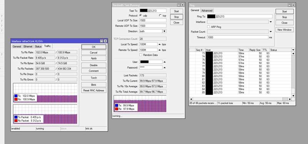Maximize the Interface window
Image resolution: width=308 pixels, height=144 pixels.
click(102, 41)
